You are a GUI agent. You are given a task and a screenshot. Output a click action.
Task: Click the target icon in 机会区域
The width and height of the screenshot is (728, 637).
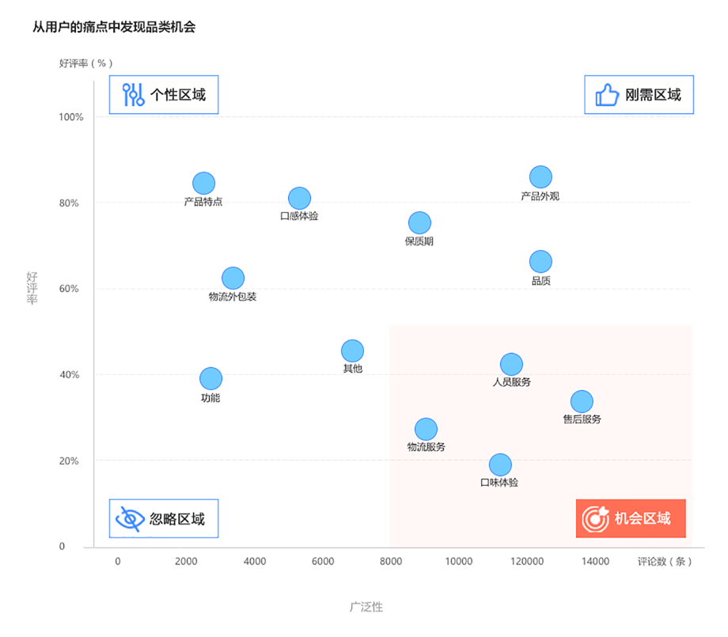(x=594, y=518)
